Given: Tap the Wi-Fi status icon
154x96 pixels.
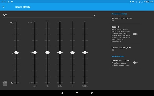Looking at the screenshot, I should click(139, 2).
